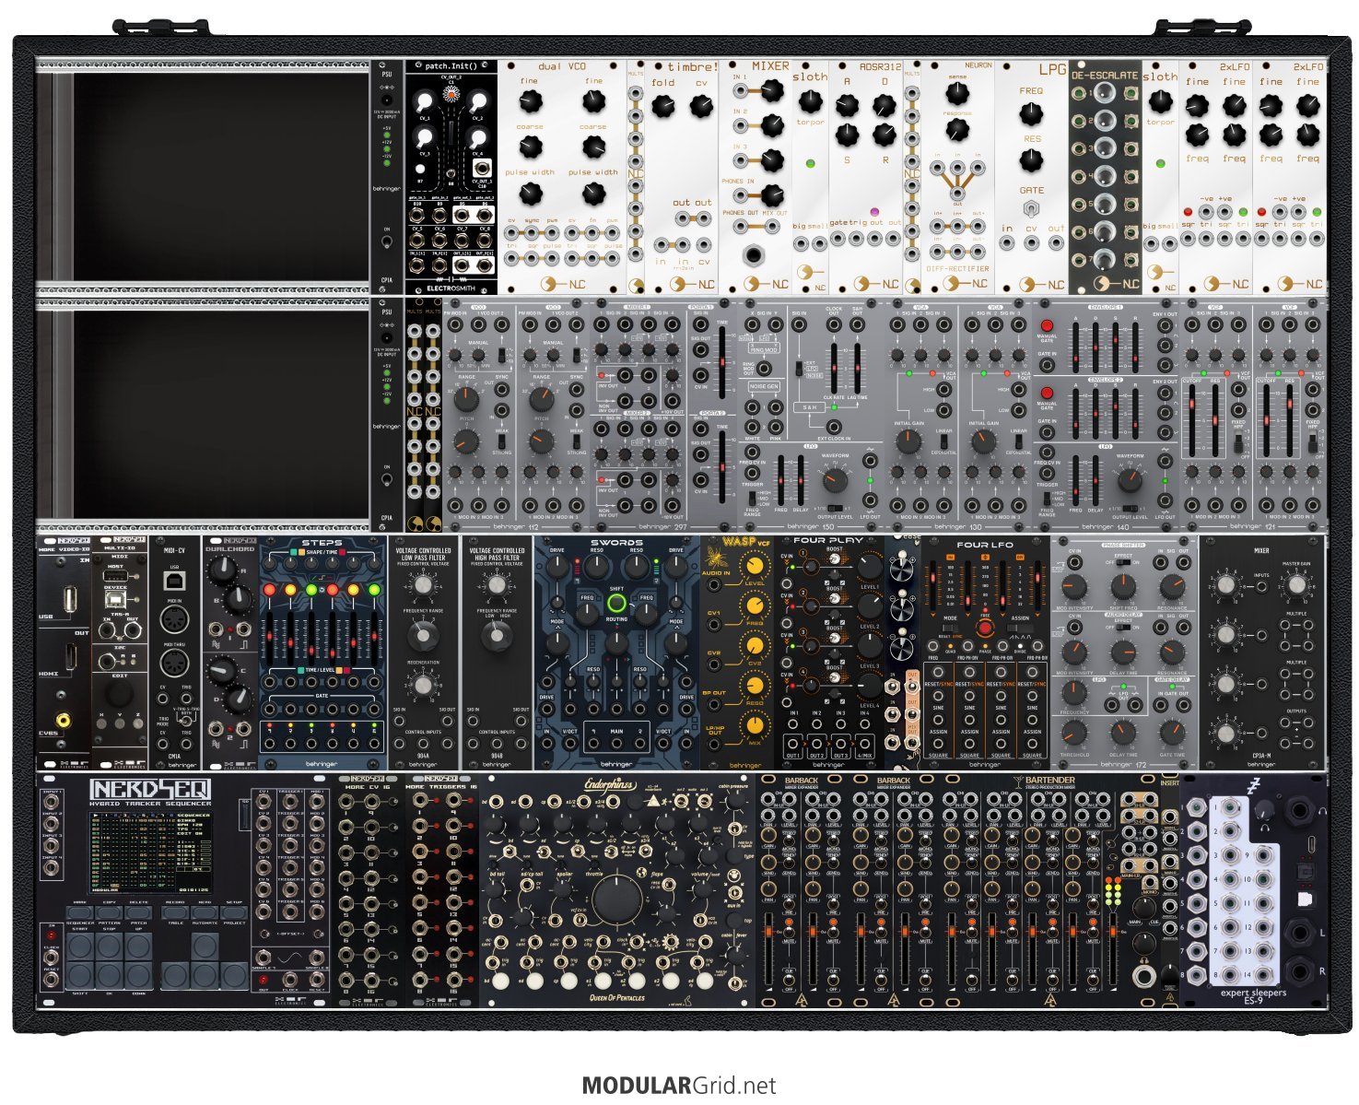Click the A knob on ADSR312
The height and width of the screenshot is (1105, 1359).
click(847, 105)
